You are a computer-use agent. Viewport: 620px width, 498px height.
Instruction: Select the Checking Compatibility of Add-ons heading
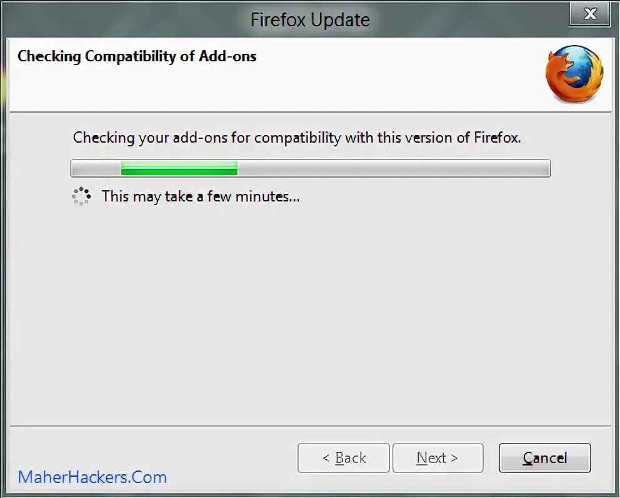[x=137, y=56]
